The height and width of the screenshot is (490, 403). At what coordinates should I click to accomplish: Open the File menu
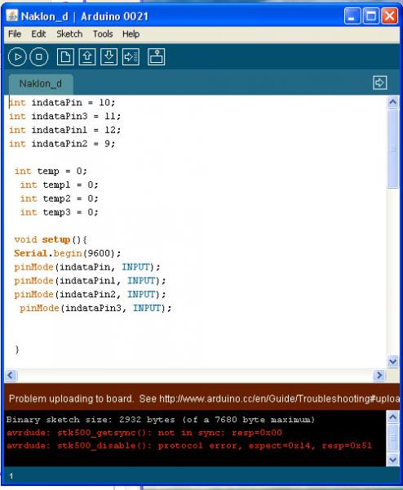tap(15, 33)
